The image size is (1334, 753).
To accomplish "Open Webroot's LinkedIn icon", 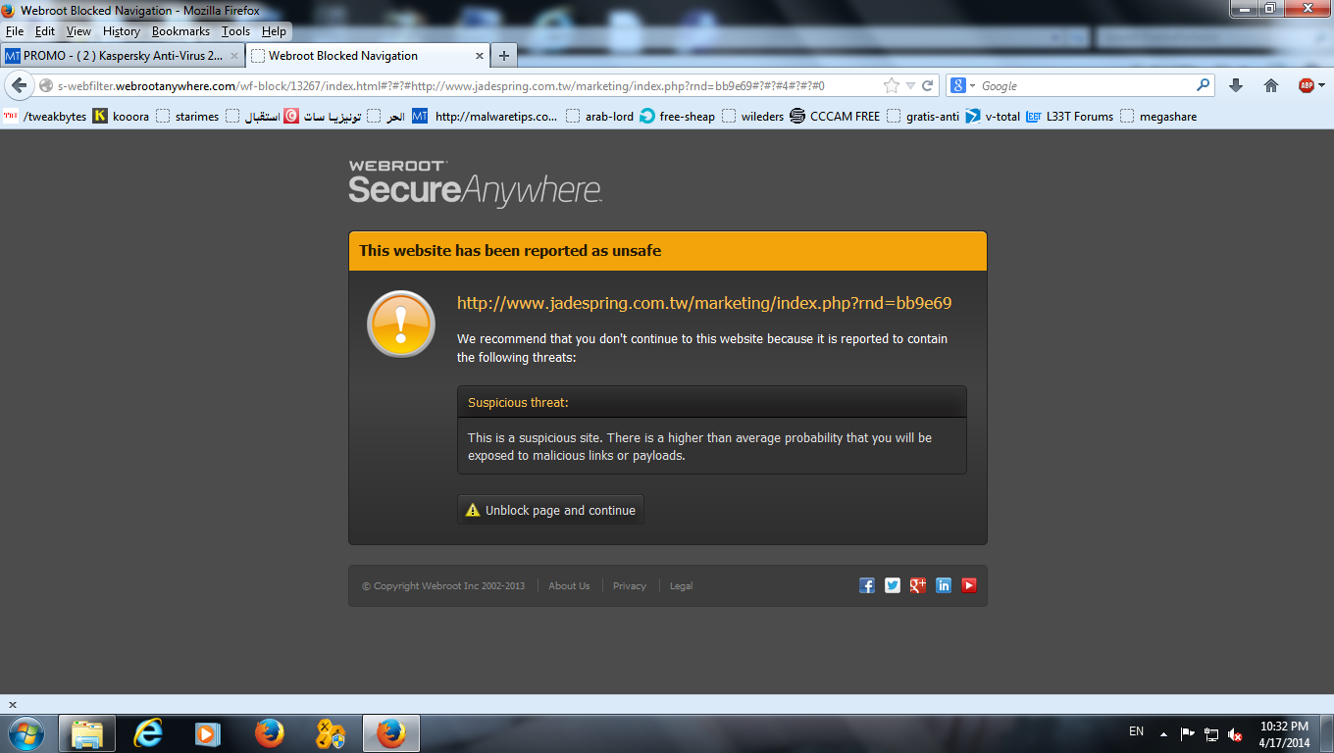I will pyautogui.click(x=944, y=585).
